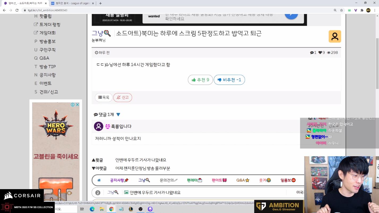Bookmark this page with the star icon

tap(342, 10)
